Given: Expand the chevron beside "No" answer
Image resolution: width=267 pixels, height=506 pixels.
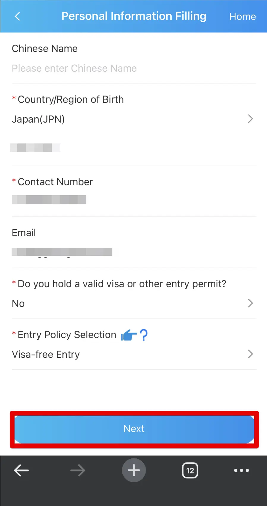Looking at the screenshot, I should coord(250,303).
